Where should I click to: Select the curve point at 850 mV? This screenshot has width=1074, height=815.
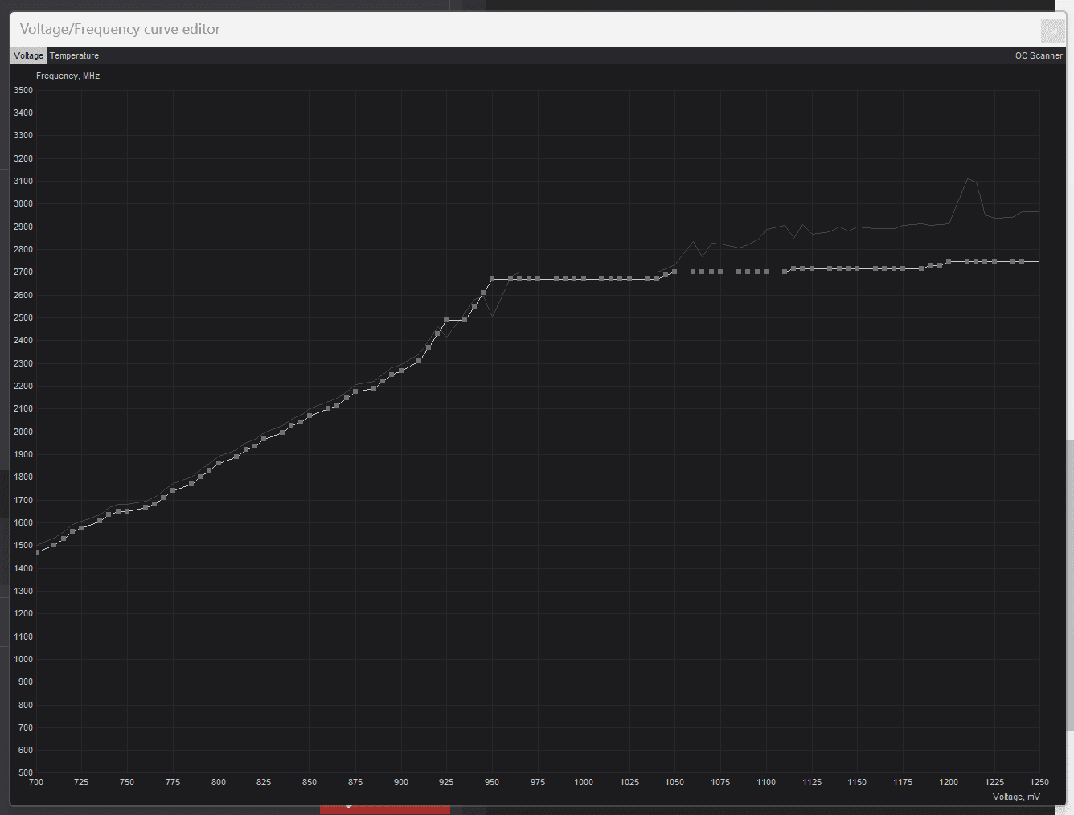(x=309, y=416)
